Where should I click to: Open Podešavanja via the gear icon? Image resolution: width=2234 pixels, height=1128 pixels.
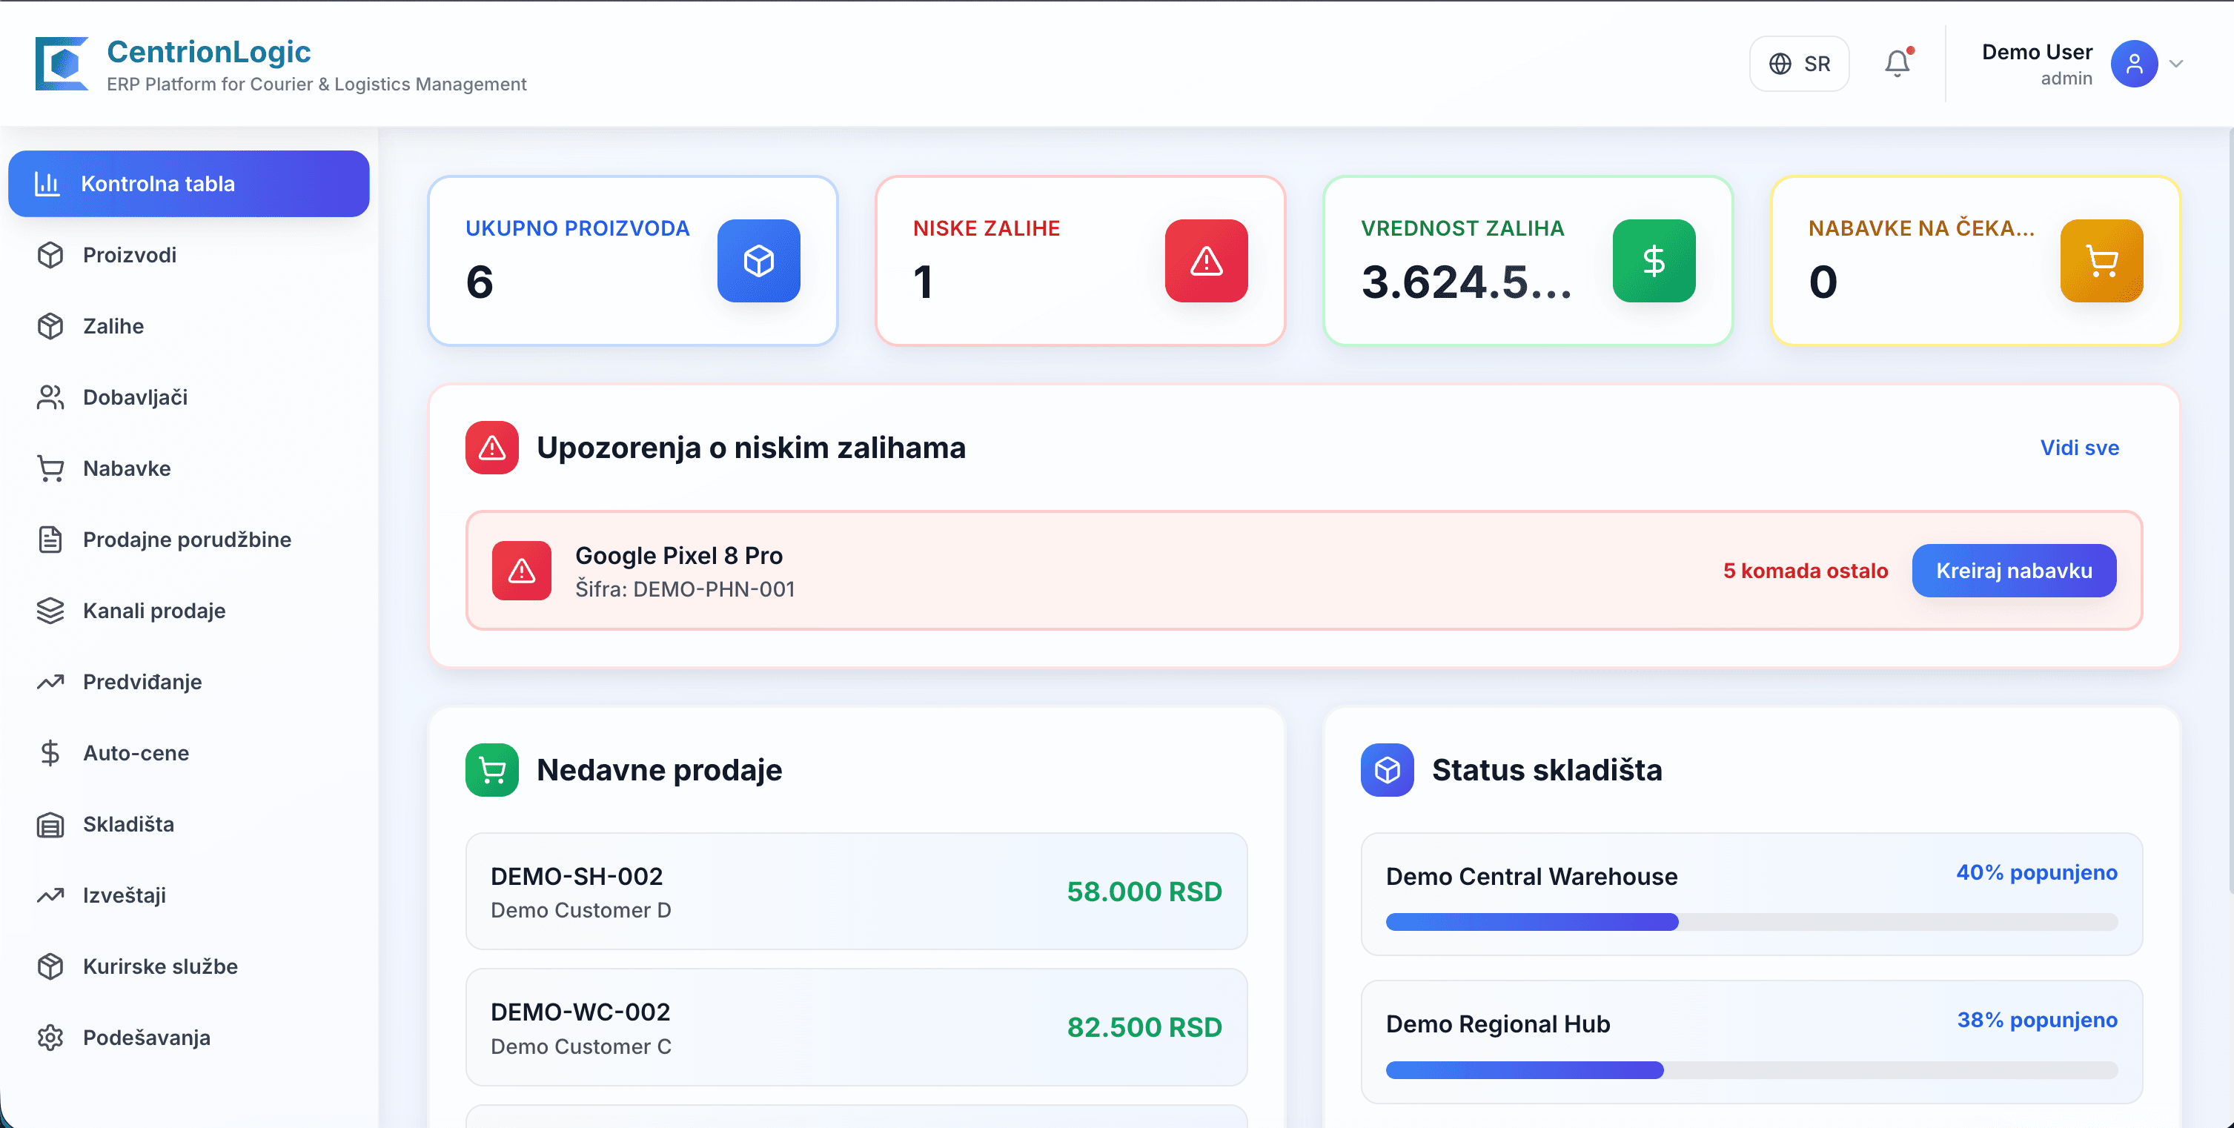click(x=50, y=1037)
